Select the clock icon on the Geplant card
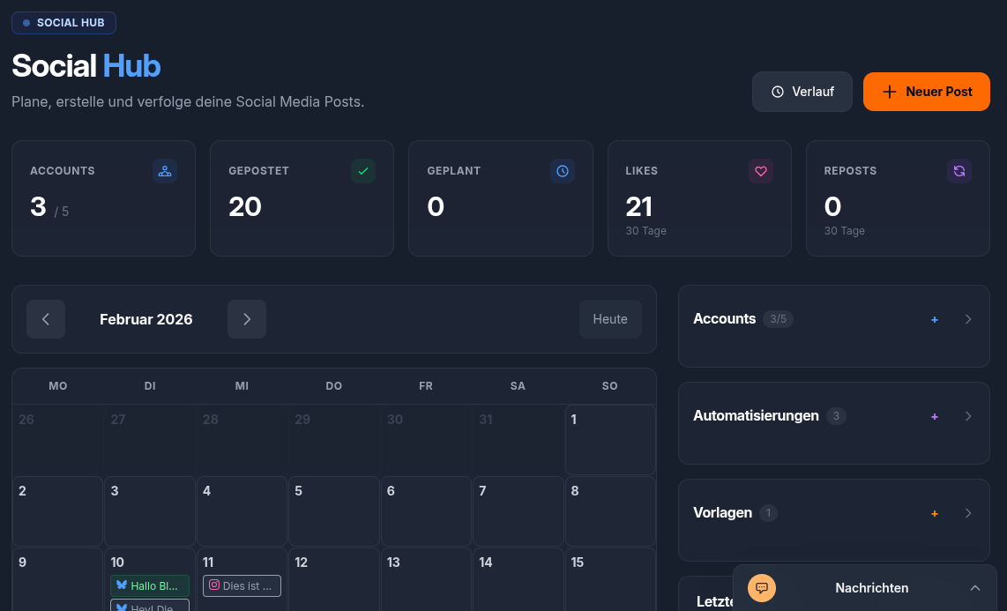Viewport: 1007px width, 611px height. tap(563, 171)
